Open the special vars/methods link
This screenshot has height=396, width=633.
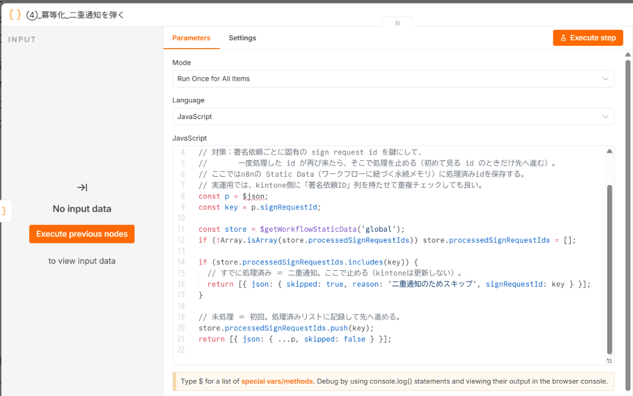pyautogui.click(x=277, y=382)
